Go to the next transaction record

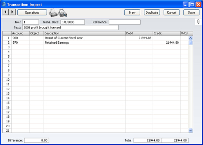click(x=12, y=12)
